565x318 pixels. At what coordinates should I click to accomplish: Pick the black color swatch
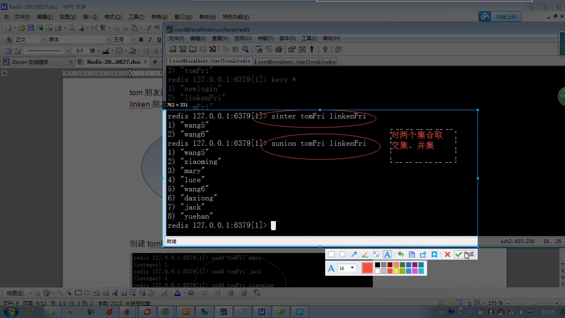[x=377, y=265]
